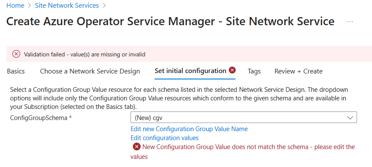The width and height of the screenshot is (372, 167).
Task: Open the ellipsis more options next to page title
Action: [x=350, y=21]
